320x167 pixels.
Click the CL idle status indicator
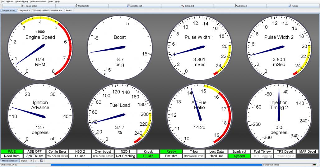click(x=148, y=156)
